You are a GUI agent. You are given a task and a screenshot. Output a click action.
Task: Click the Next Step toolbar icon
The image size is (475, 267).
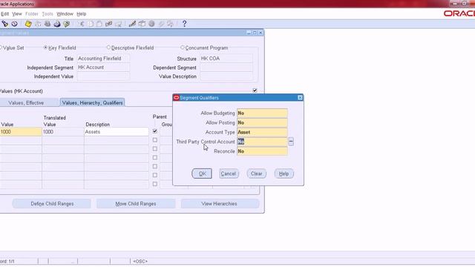click(x=38, y=24)
